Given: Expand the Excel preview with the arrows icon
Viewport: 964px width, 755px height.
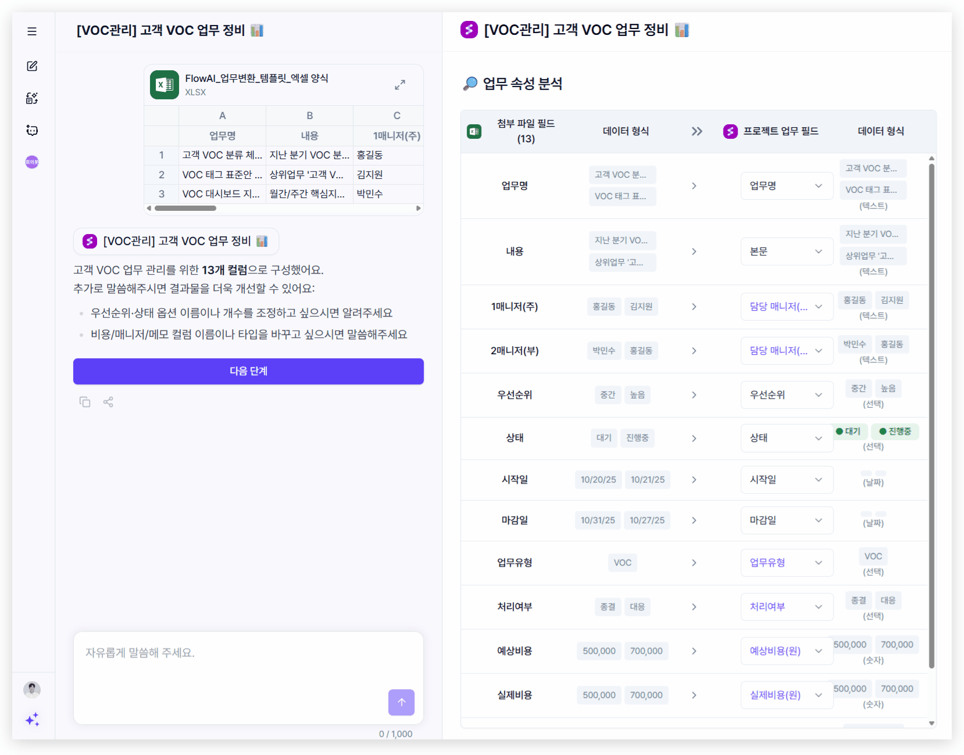Looking at the screenshot, I should (400, 85).
